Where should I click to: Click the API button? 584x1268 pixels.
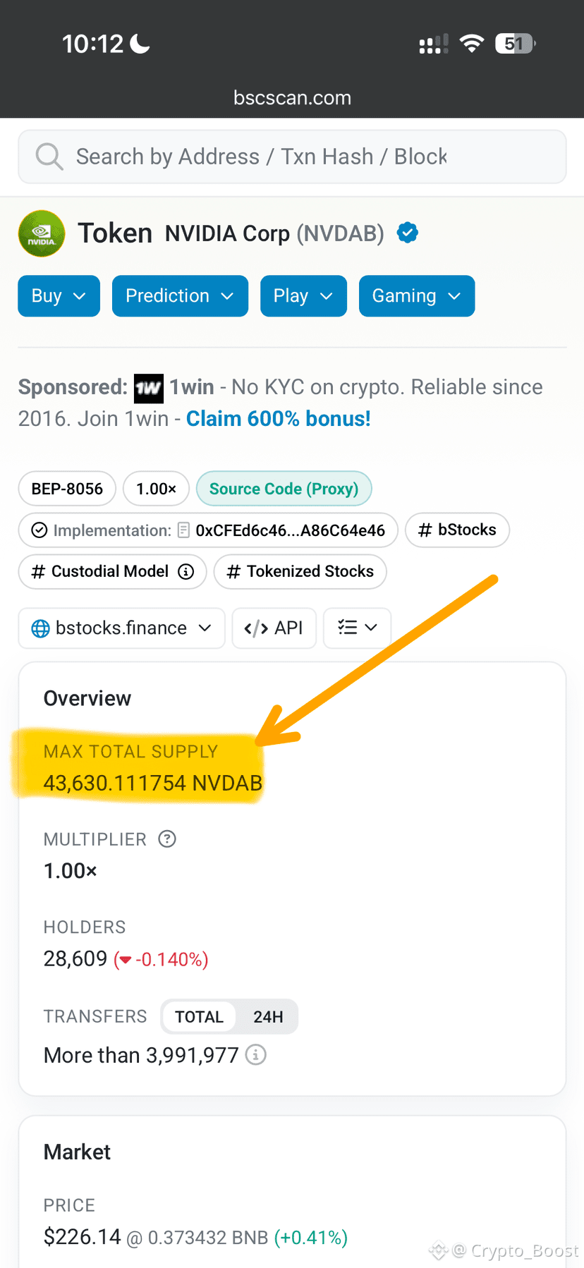[x=274, y=628]
